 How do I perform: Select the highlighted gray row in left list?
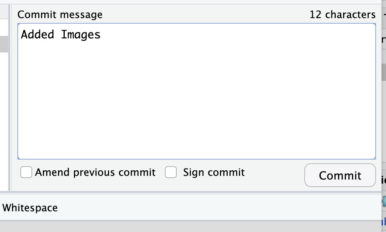click(x=4, y=44)
